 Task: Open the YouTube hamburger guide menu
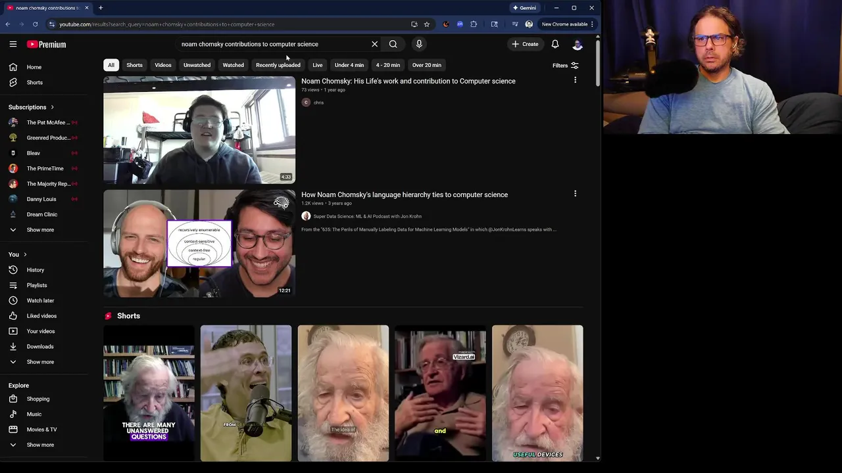point(12,44)
